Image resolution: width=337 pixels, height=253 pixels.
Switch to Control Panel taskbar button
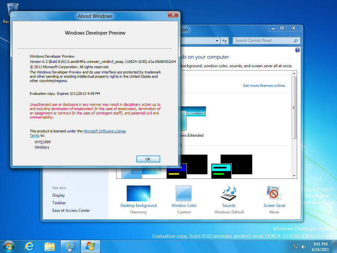(70, 246)
